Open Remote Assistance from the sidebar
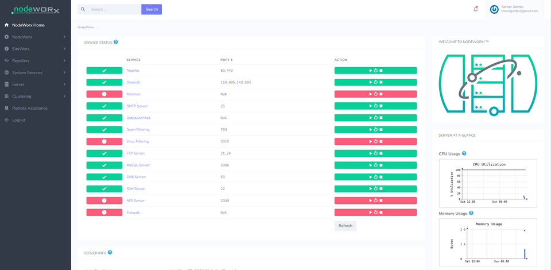Viewport: 551px width, 270px height. (x=29, y=108)
